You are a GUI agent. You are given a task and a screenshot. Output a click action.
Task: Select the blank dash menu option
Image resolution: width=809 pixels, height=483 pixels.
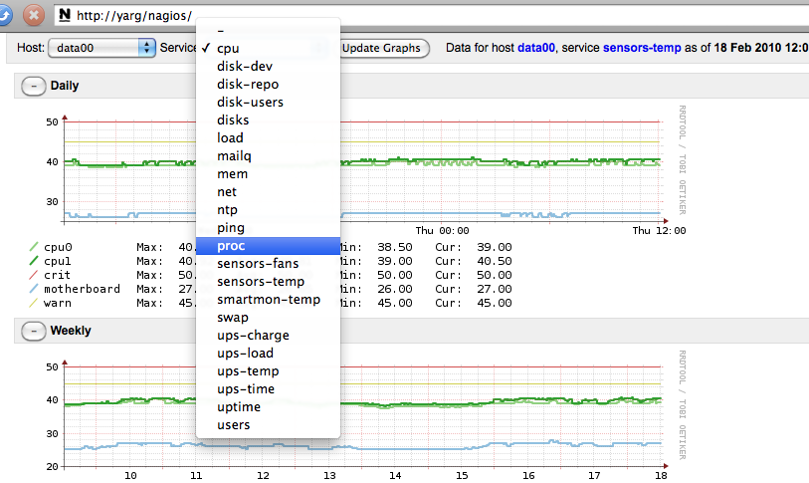(268, 31)
